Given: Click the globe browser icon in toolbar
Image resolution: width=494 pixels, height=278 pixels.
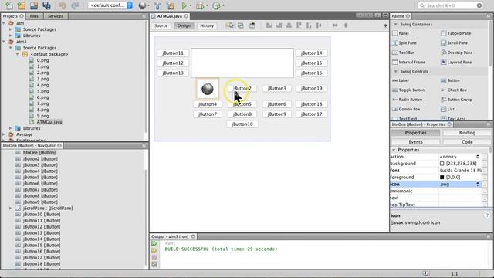Looking at the screenshot, I should [x=142, y=5].
